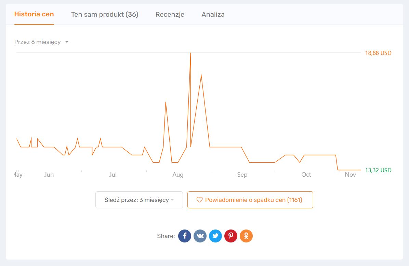
Task: Click the 18,88 USD maximum price label
Action: point(378,53)
